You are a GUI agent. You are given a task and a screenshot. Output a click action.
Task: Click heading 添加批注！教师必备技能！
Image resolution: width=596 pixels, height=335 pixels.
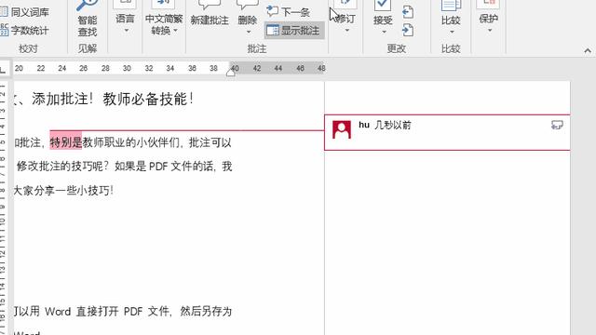coord(113,100)
